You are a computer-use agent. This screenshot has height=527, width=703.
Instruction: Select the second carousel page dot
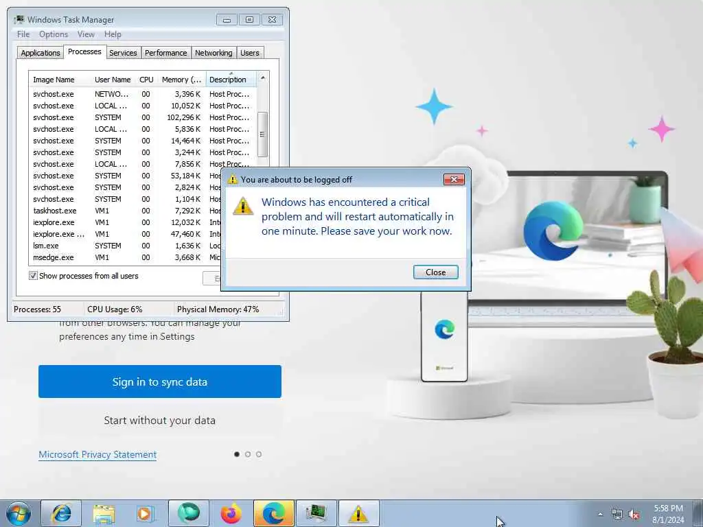(x=247, y=454)
